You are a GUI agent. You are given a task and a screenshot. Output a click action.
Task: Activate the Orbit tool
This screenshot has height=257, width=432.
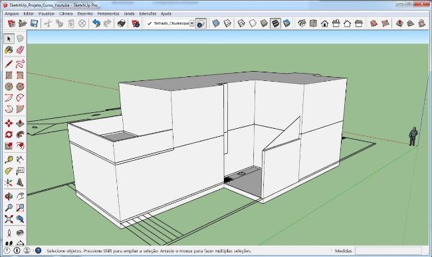pos(9,196)
